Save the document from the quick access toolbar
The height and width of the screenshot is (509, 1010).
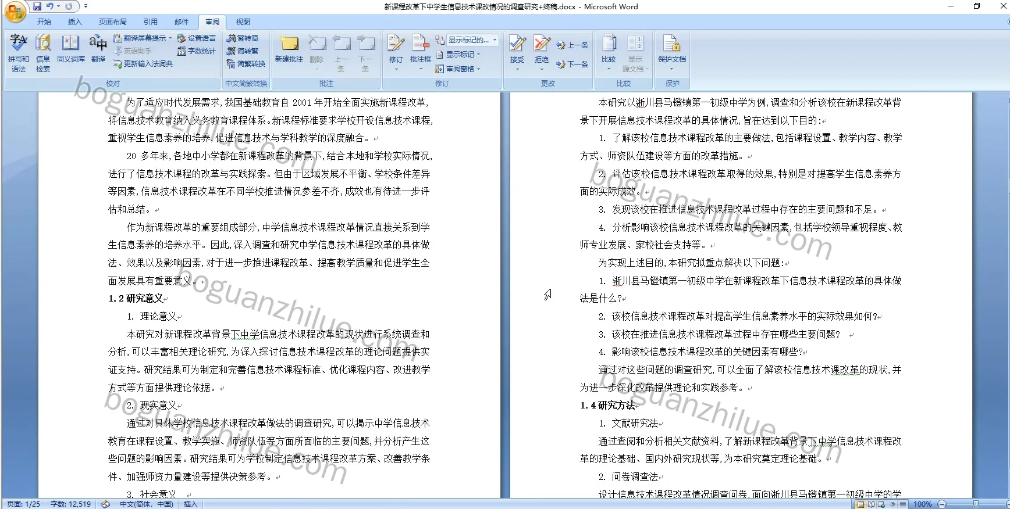coord(37,6)
